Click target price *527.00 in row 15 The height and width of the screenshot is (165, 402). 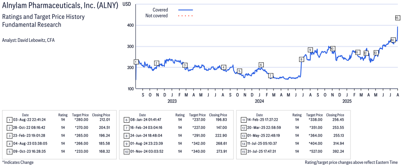click(316, 151)
